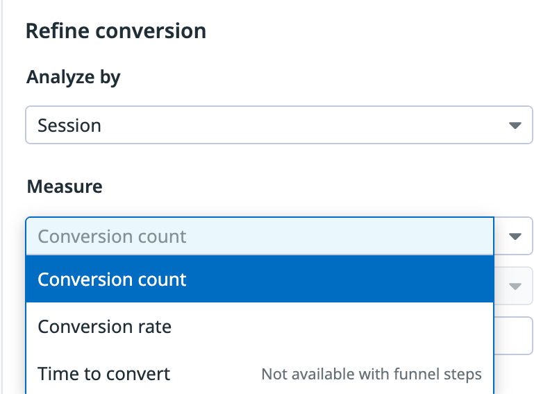Image resolution: width=550 pixels, height=394 pixels.
Task: Click the partially hidden field beside Conversion rate
Action: click(x=514, y=336)
